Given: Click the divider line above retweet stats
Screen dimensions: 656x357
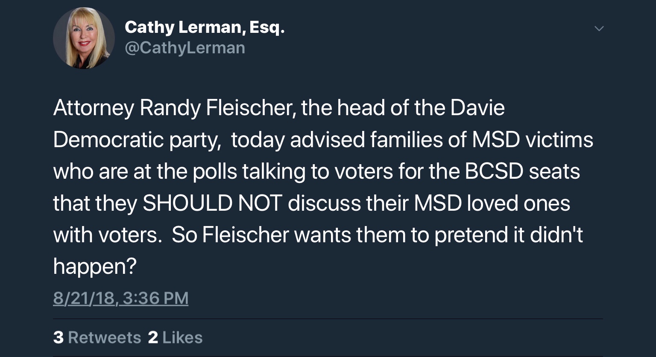Looking at the screenshot, I should click(328, 318).
